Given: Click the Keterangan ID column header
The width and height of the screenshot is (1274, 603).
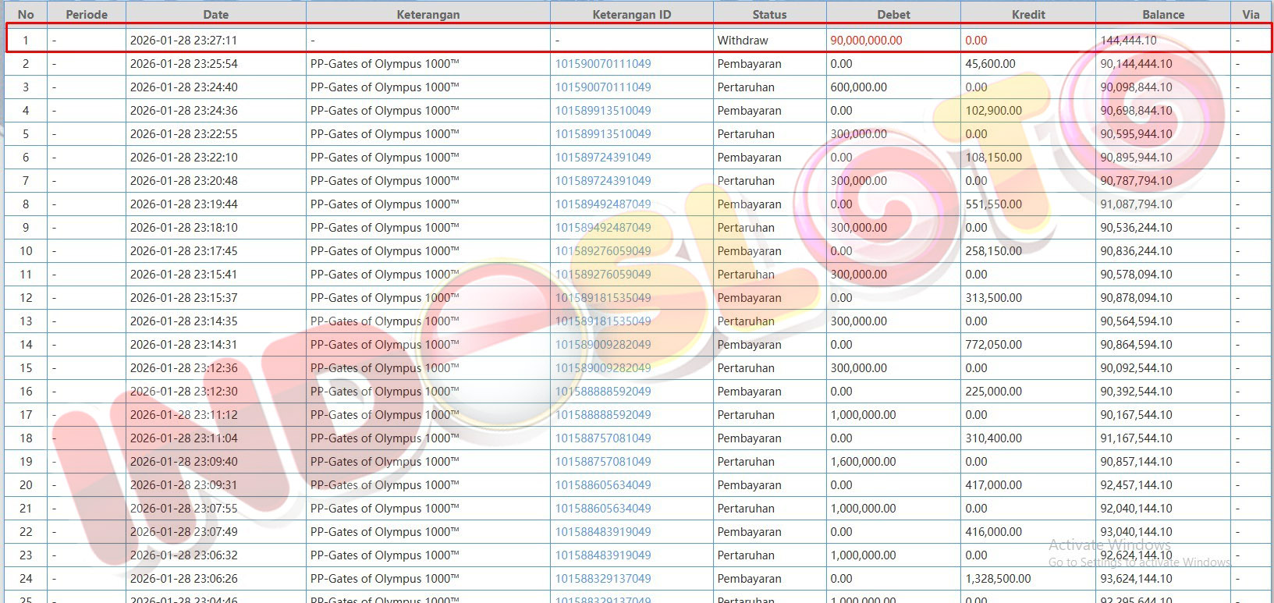Looking at the screenshot, I should 631,14.
